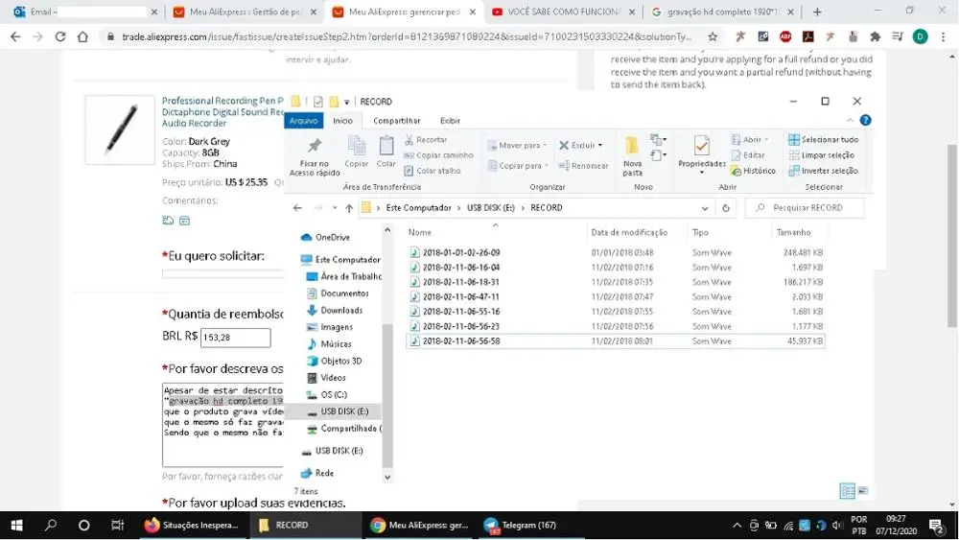Select file 2018-02-11-06-18-31
Screen dimensions: 959x540
point(461,282)
